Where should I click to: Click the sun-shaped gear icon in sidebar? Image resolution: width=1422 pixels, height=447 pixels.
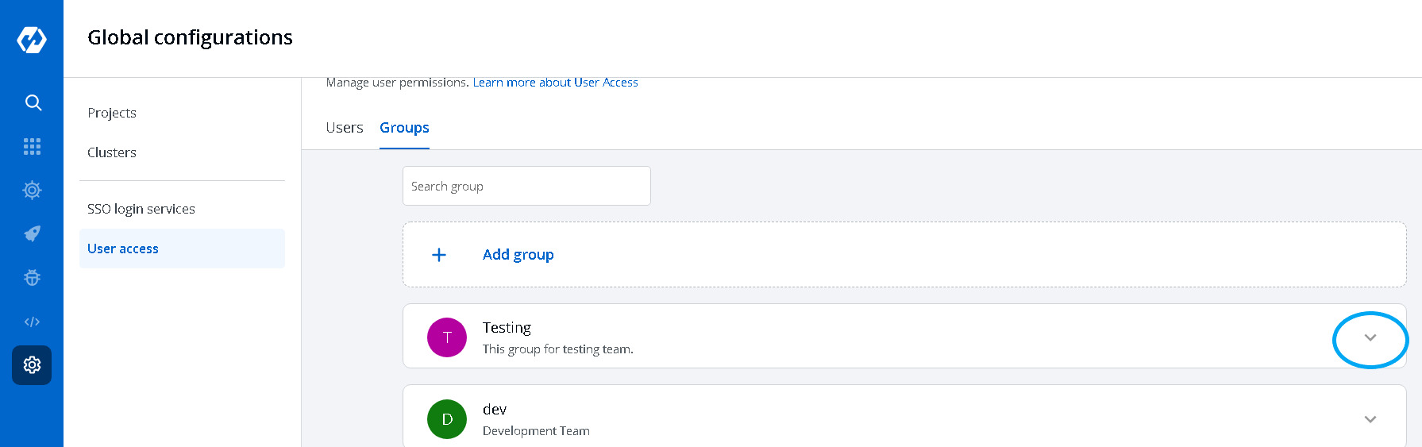coord(33,190)
